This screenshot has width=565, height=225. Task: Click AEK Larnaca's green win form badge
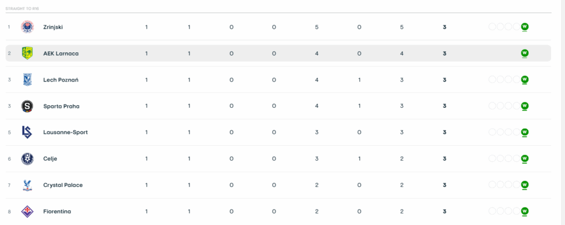tap(525, 53)
